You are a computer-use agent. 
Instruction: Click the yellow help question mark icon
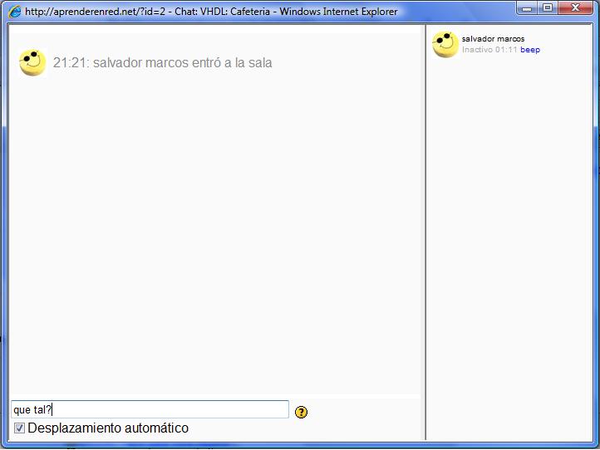pos(301,412)
